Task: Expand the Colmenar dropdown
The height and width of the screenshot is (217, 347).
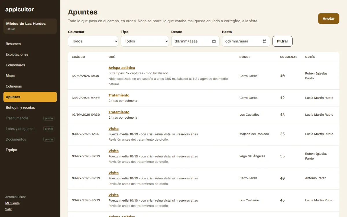Action: (93, 41)
